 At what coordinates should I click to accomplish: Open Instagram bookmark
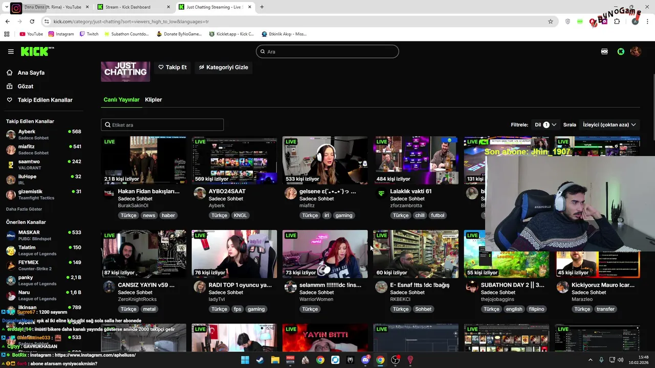(x=61, y=34)
